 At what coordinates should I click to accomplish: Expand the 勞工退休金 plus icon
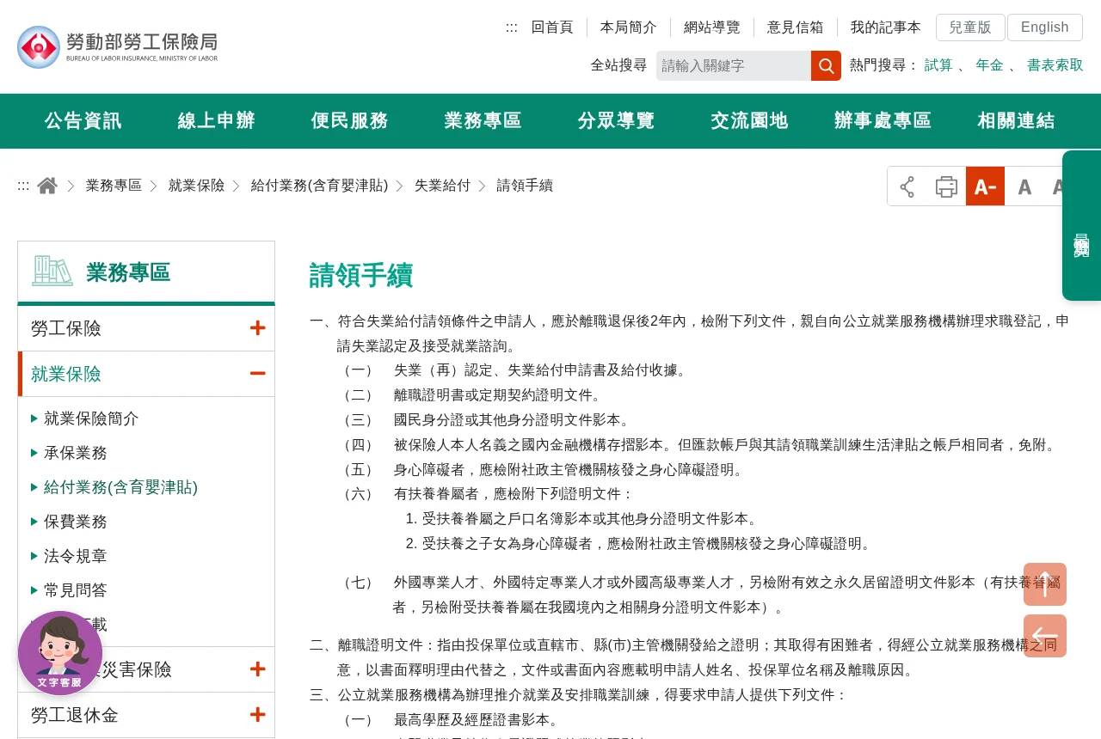tap(257, 715)
